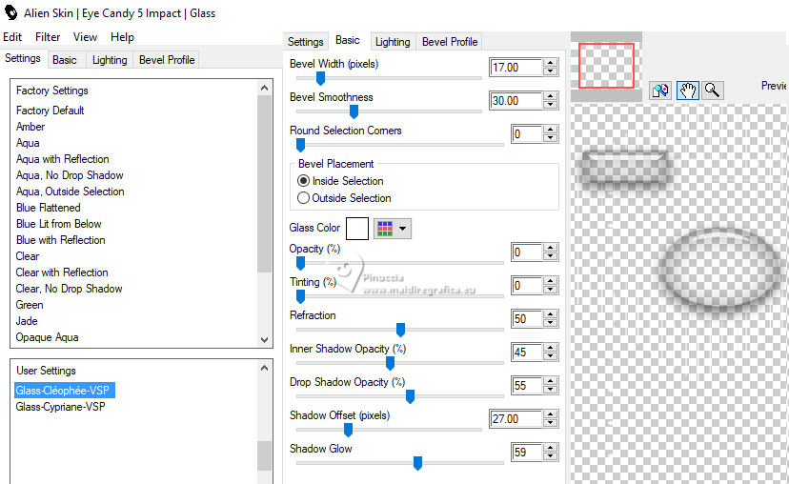Select Jade preset
The width and height of the screenshot is (789, 484).
point(27,321)
